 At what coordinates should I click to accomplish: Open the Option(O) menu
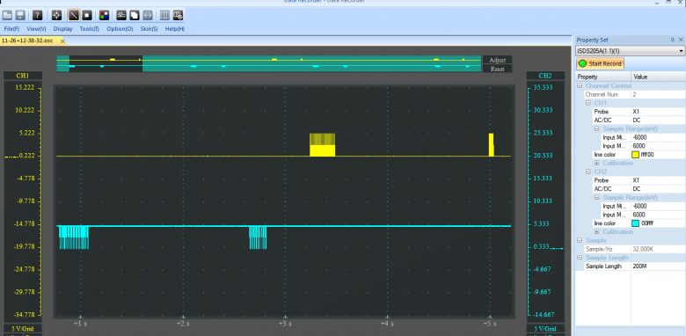click(120, 29)
